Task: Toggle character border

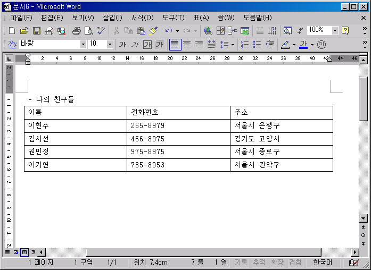Action: click(147, 45)
